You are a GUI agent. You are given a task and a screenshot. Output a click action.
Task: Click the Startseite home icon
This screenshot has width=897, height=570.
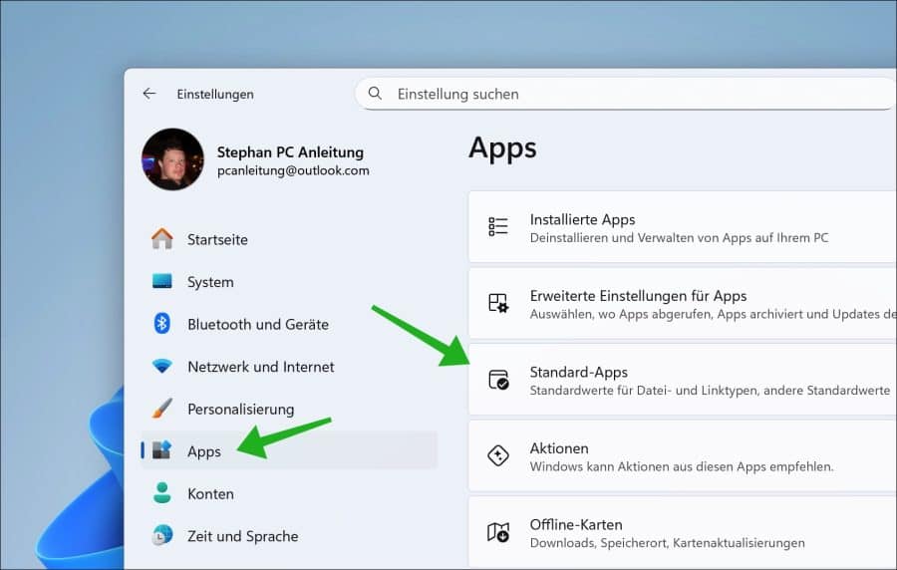pos(161,239)
